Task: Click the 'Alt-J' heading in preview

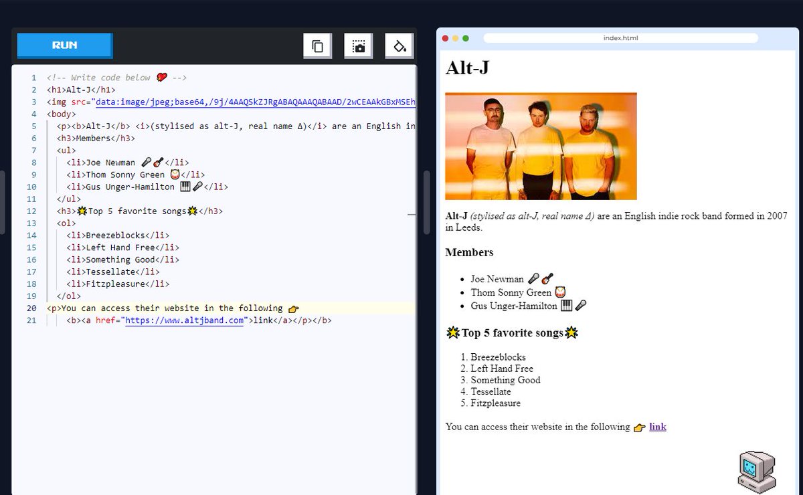Action: tap(469, 68)
